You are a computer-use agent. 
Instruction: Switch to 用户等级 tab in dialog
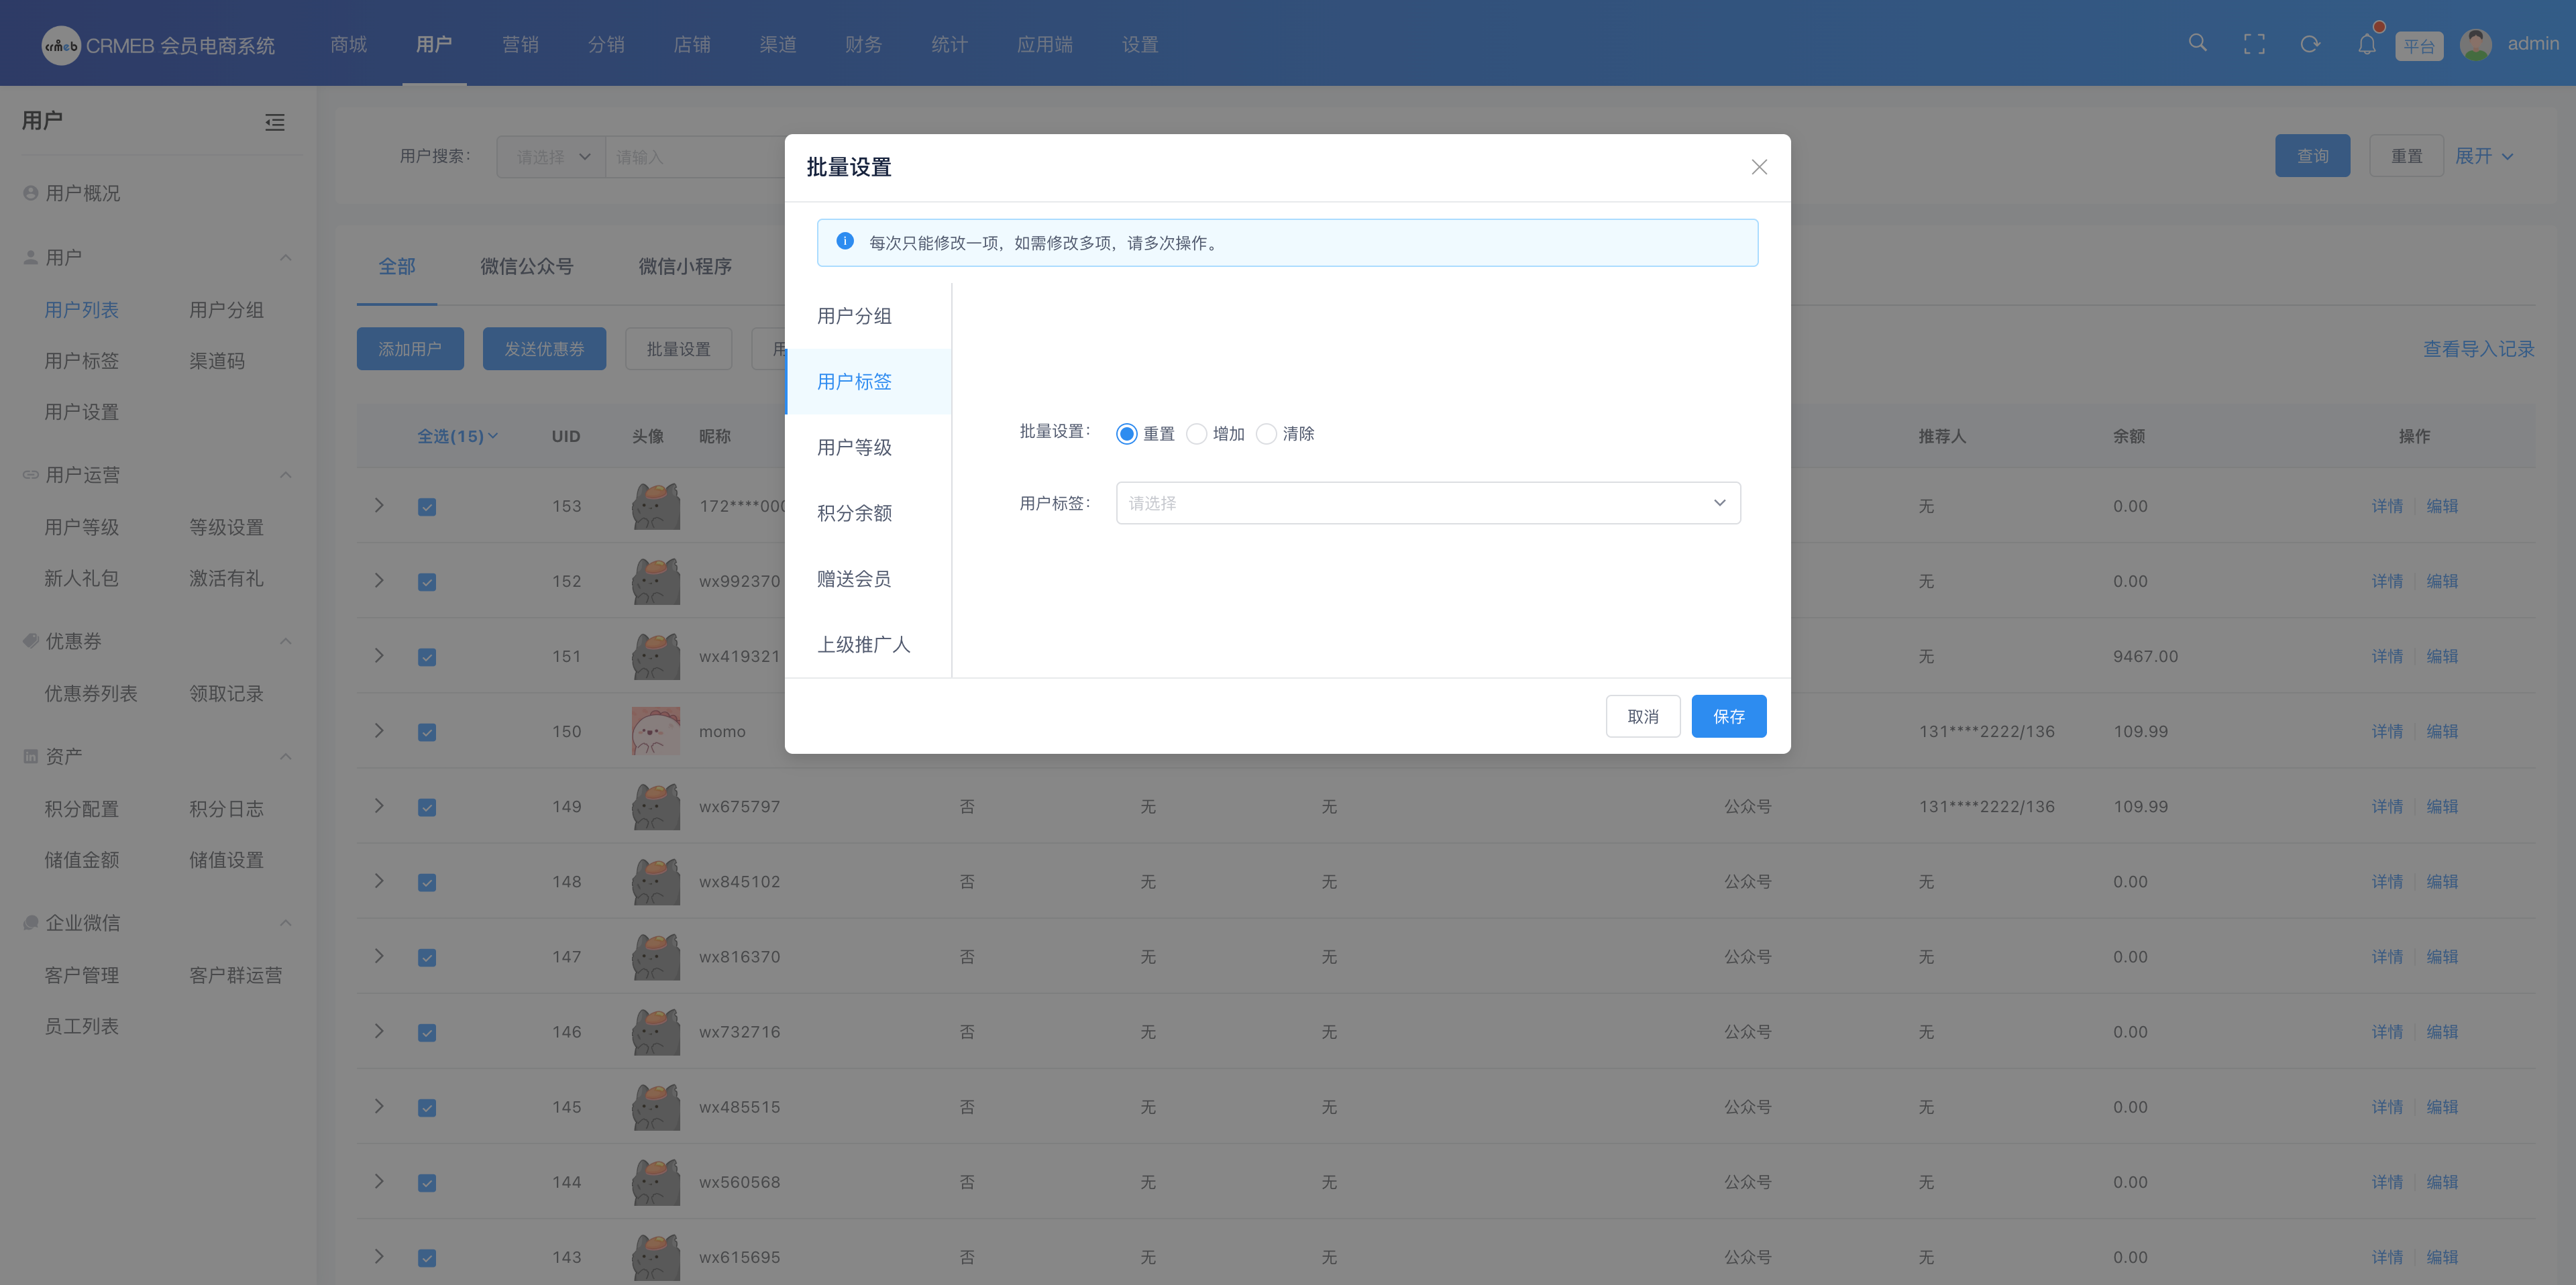854,447
